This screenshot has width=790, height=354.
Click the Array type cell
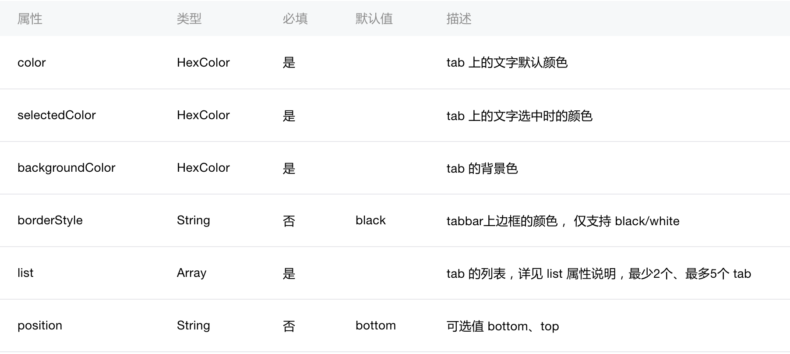click(x=191, y=273)
